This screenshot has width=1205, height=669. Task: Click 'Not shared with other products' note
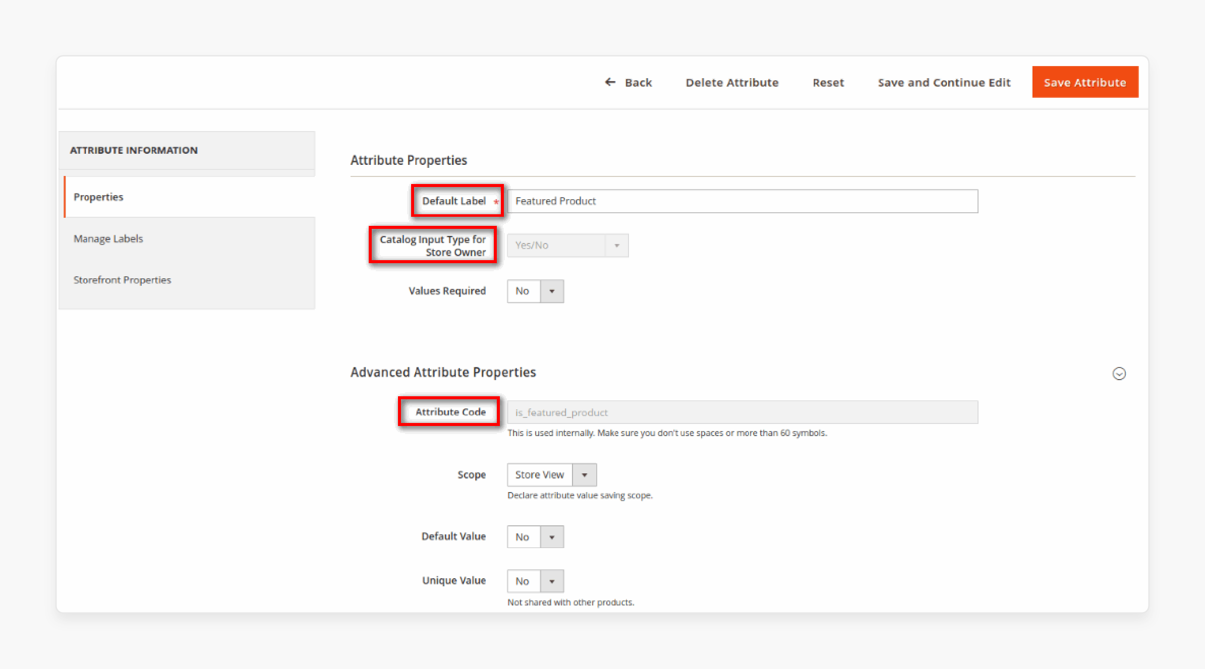click(x=570, y=602)
